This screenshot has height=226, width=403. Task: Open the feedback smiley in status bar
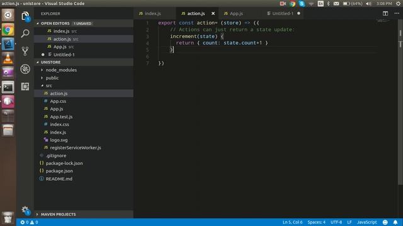[x=385, y=222]
